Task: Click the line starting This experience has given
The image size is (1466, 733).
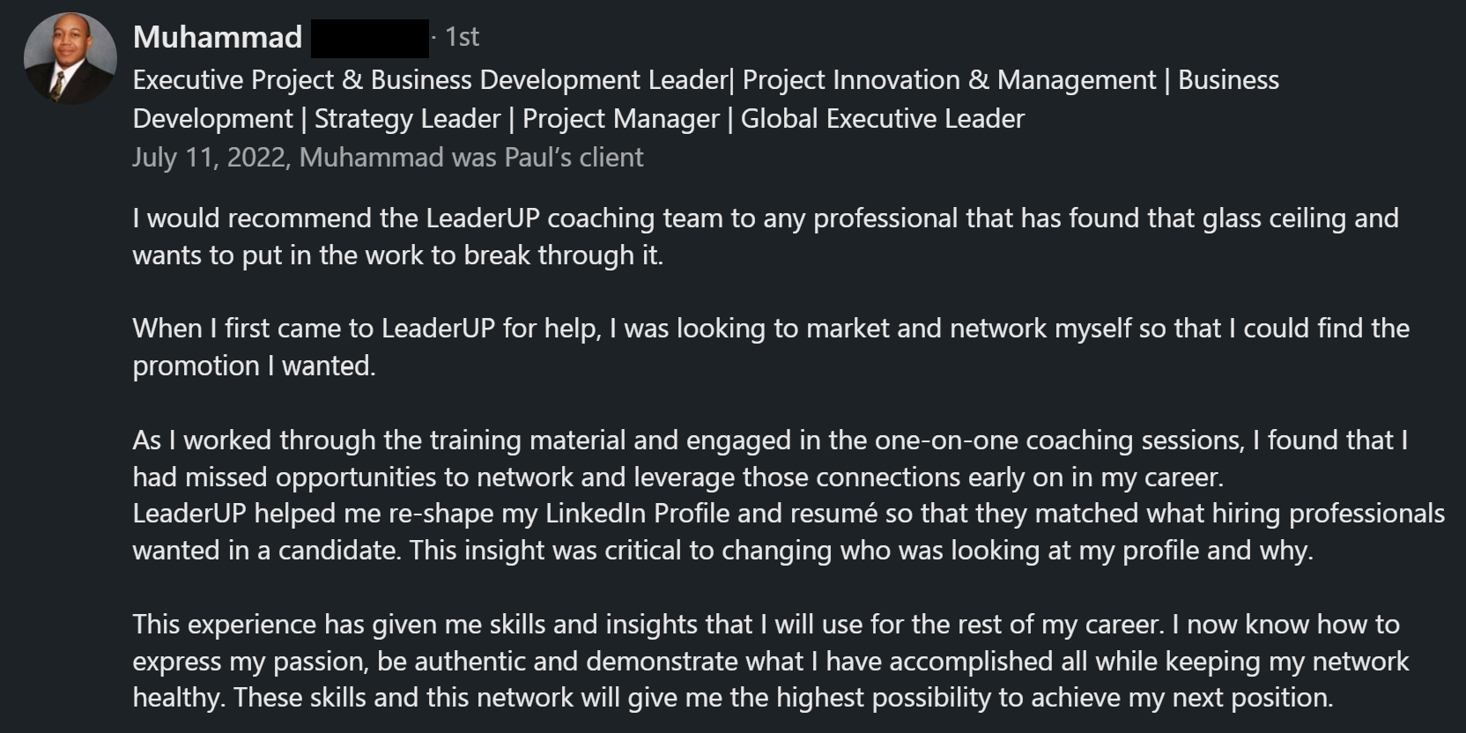Action: coord(766,625)
